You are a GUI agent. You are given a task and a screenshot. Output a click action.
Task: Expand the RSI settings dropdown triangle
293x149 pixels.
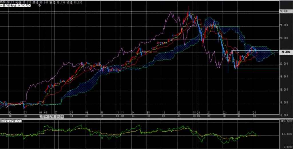tap(18, 121)
